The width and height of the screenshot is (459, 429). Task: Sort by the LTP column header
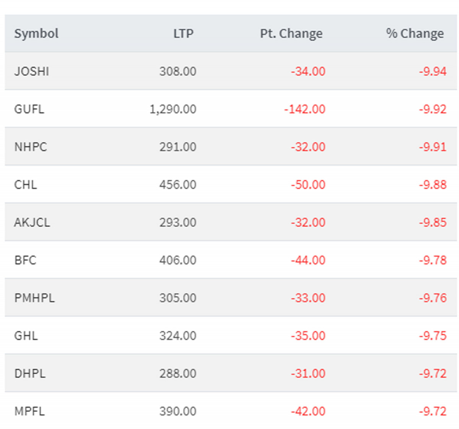coord(183,34)
